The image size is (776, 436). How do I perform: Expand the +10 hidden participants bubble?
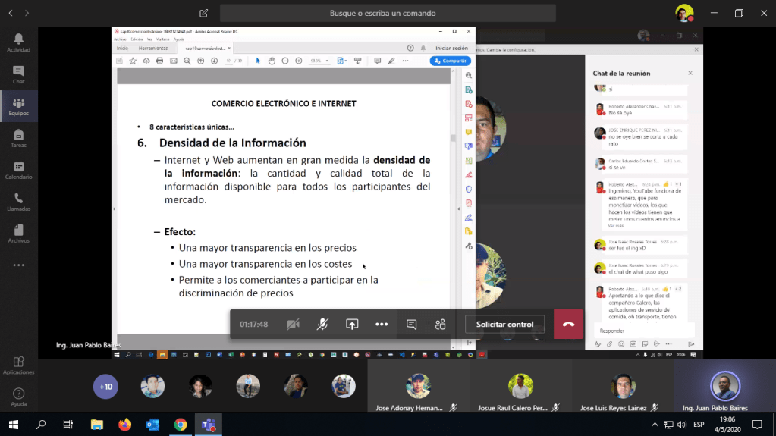tap(105, 387)
